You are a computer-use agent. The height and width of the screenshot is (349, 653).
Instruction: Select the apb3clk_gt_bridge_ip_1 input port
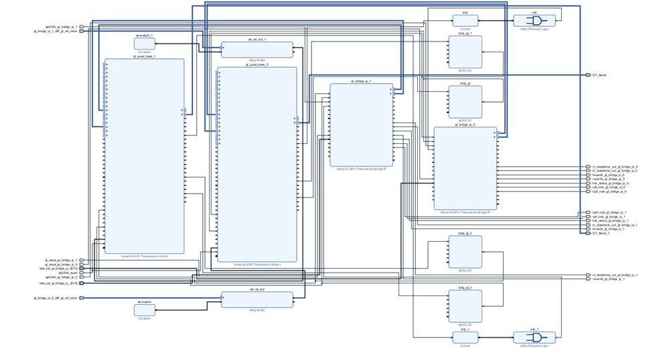[82, 27]
